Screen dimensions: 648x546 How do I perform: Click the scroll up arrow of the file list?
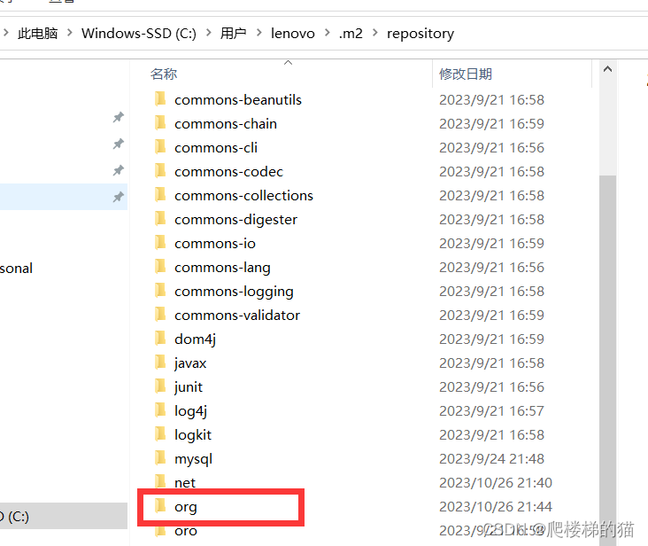click(x=607, y=69)
